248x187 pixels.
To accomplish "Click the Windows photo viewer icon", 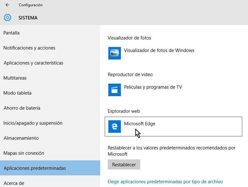I will click(x=115, y=53).
